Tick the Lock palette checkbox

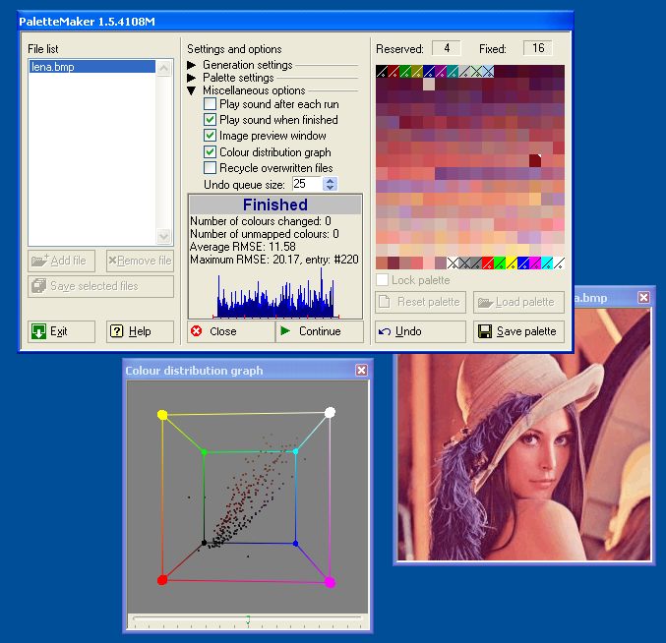click(x=383, y=279)
